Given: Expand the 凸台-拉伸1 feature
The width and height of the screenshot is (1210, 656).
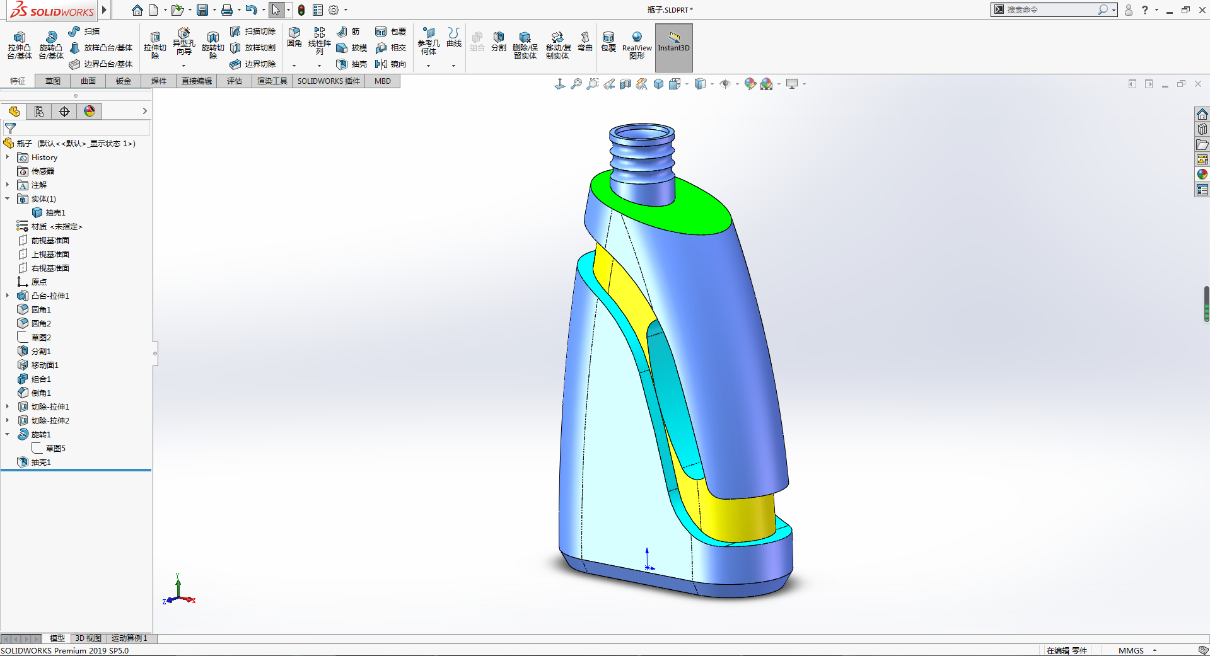Looking at the screenshot, I should point(8,296).
